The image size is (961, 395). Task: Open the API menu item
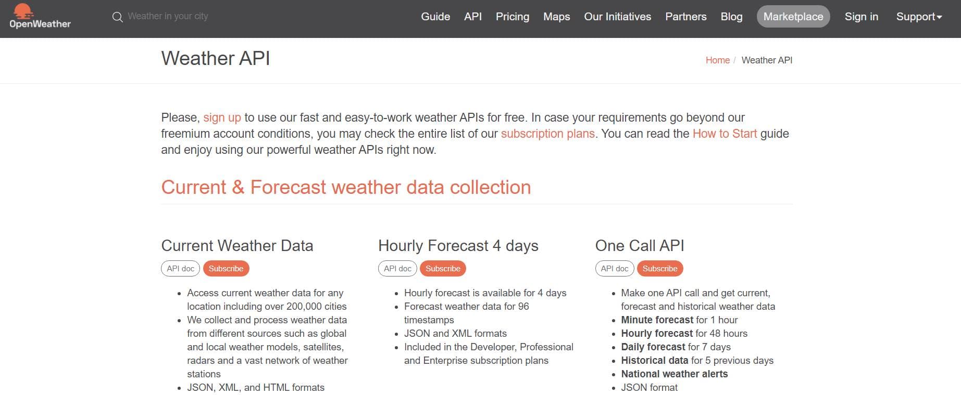(473, 17)
